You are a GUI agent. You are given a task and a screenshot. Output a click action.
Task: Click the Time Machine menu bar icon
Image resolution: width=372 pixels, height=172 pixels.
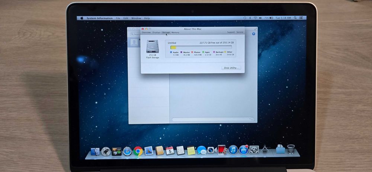(x=245, y=18)
